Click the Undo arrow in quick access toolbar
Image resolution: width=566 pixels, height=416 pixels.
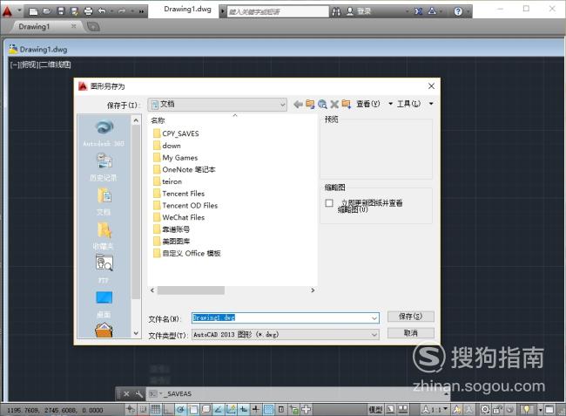(x=102, y=11)
